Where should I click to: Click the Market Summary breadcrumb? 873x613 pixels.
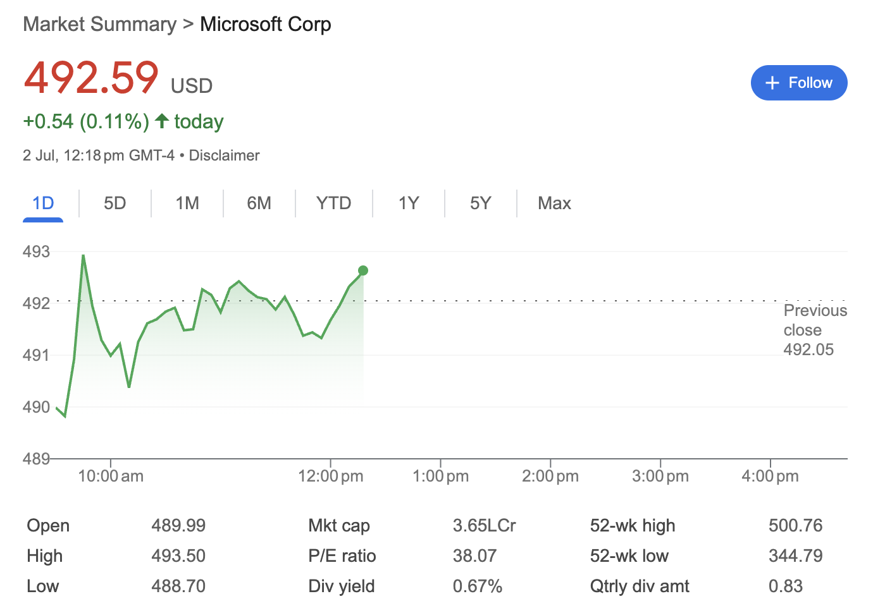(100, 24)
